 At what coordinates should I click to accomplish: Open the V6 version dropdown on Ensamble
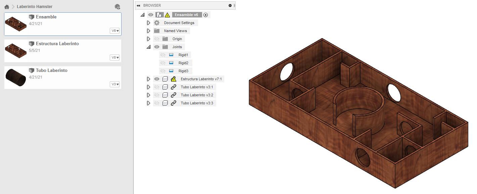(115, 31)
